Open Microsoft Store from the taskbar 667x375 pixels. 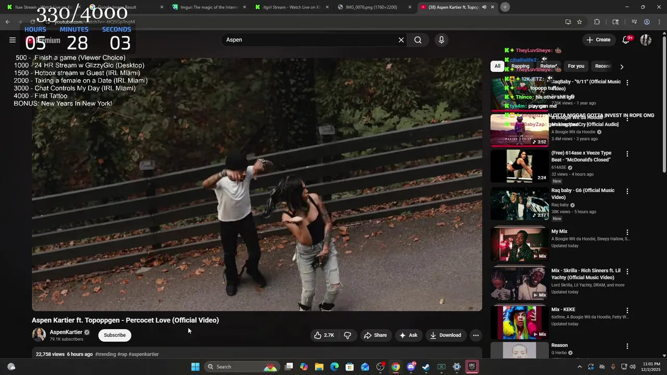click(350, 367)
